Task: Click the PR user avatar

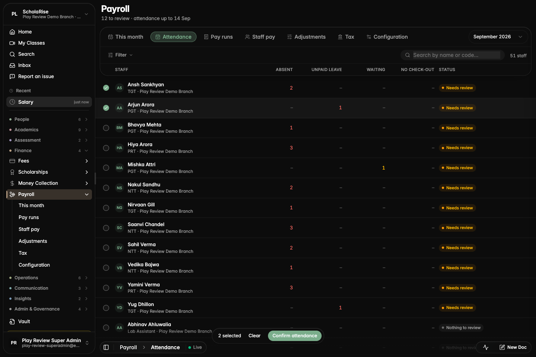Action: [14, 343]
